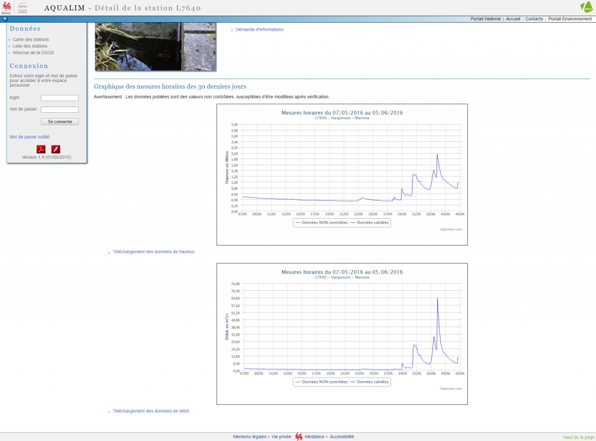Click the SPW logo in header

click(23, 7)
